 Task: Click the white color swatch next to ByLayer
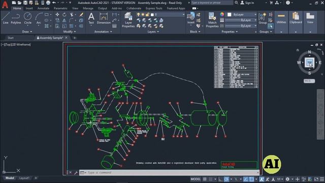[229, 15]
